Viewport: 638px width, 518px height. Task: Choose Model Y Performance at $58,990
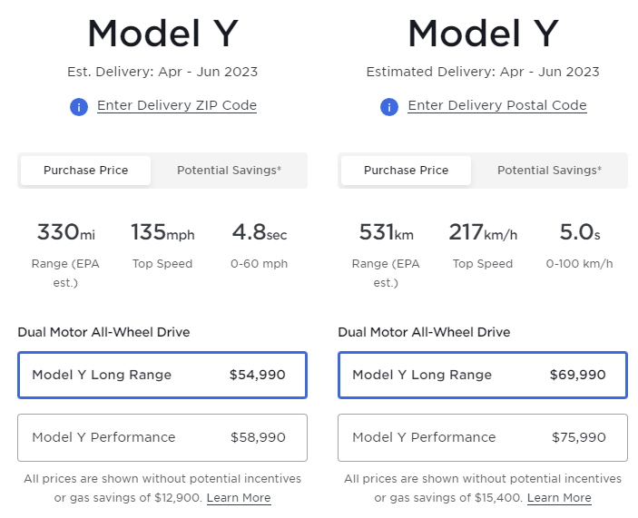pyautogui.click(x=162, y=437)
